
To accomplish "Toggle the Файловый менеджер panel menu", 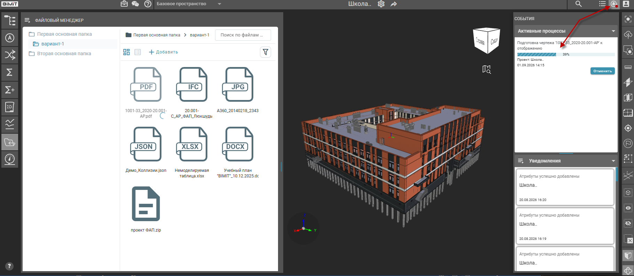I will (x=27, y=20).
